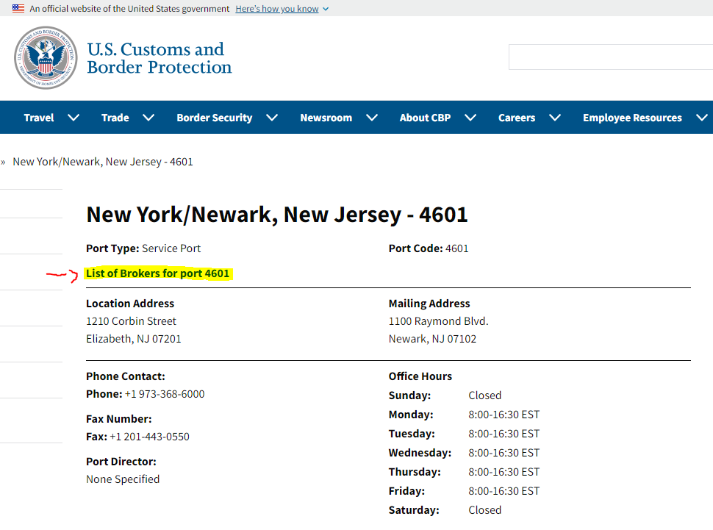This screenshot has height=530, width=713.
Task: Click the page heading "New York/Newark, New Jersey - 4601"
Action: (x=277, y=214)
